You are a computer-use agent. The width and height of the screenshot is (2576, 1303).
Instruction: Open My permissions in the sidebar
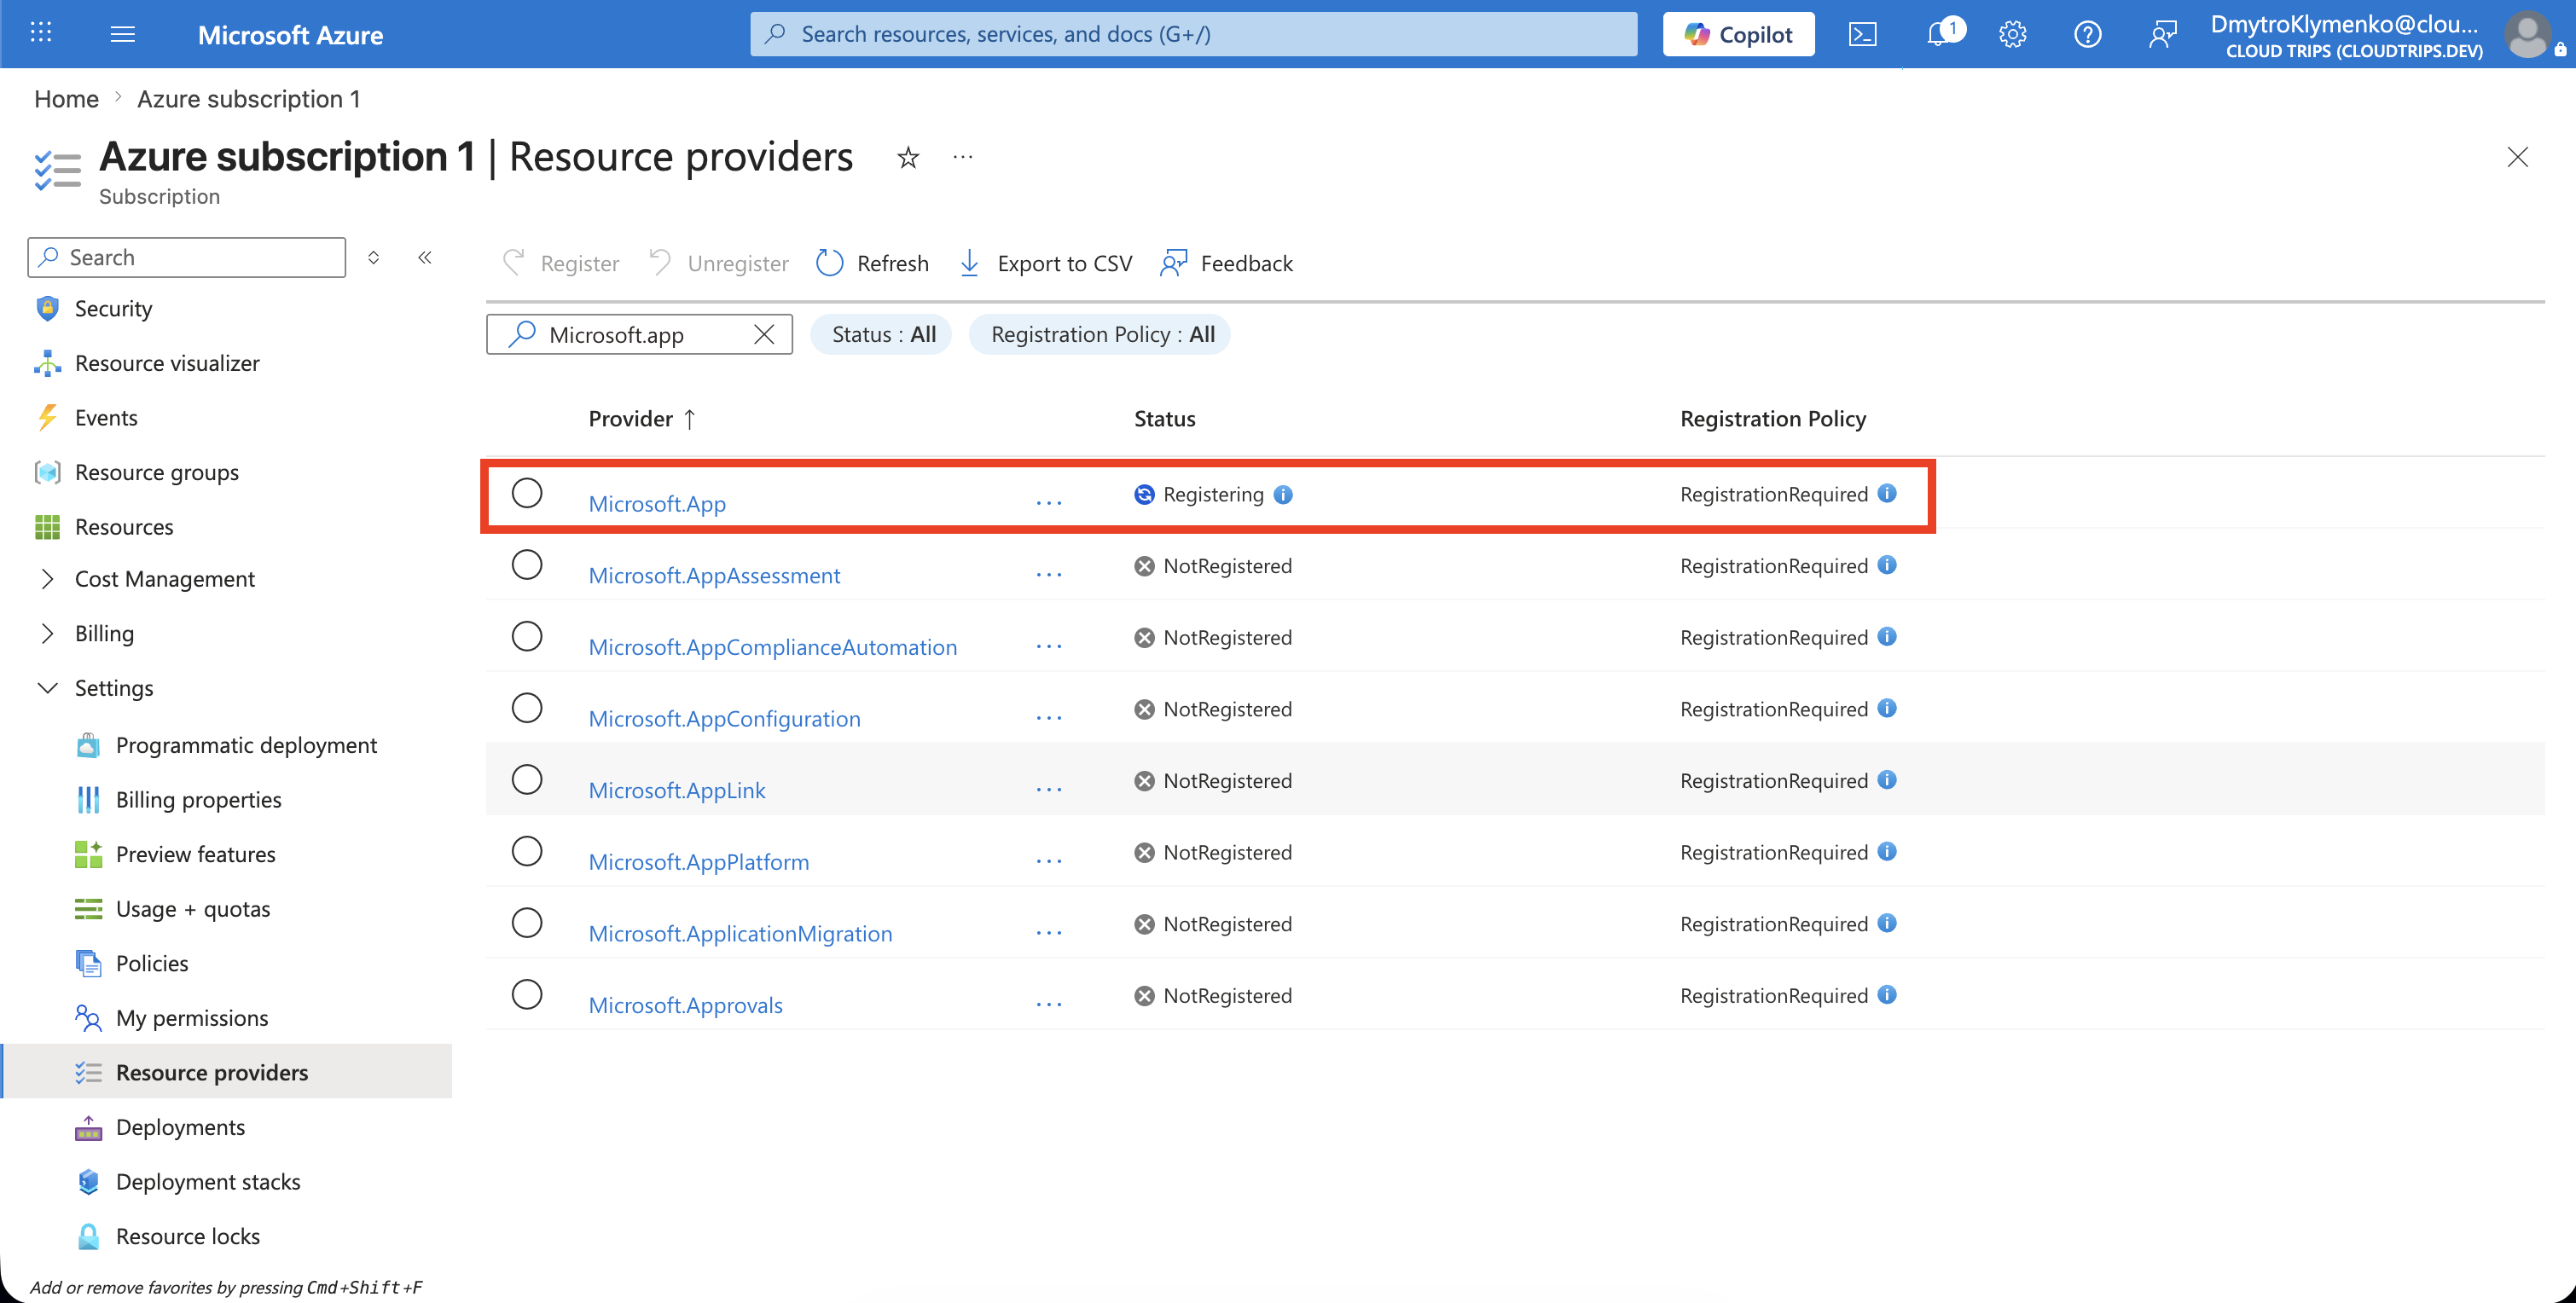[192, 1017]
